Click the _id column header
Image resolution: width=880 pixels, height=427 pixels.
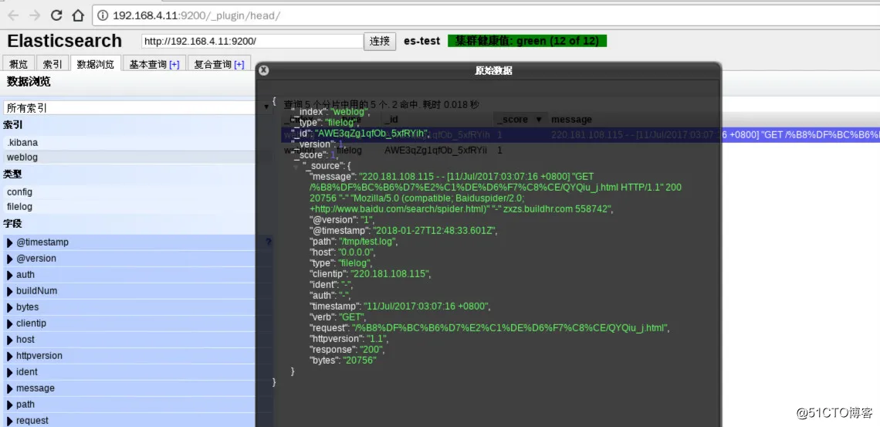391,120
